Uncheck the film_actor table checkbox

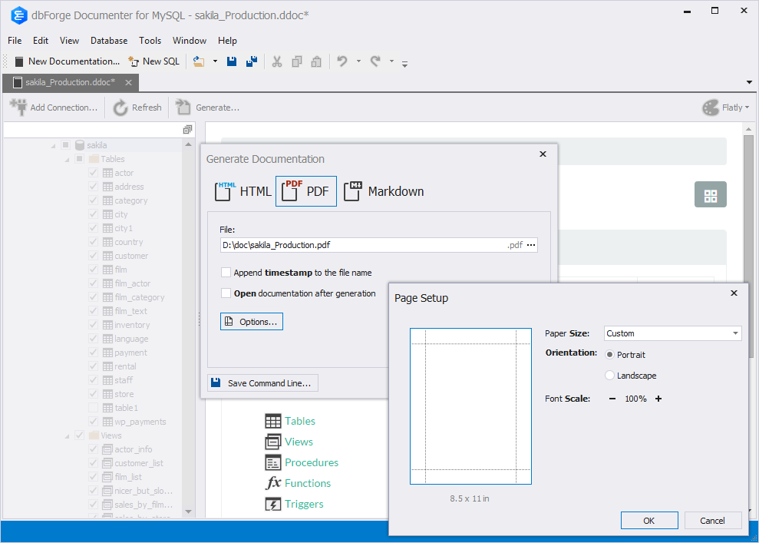coord(94,283)
